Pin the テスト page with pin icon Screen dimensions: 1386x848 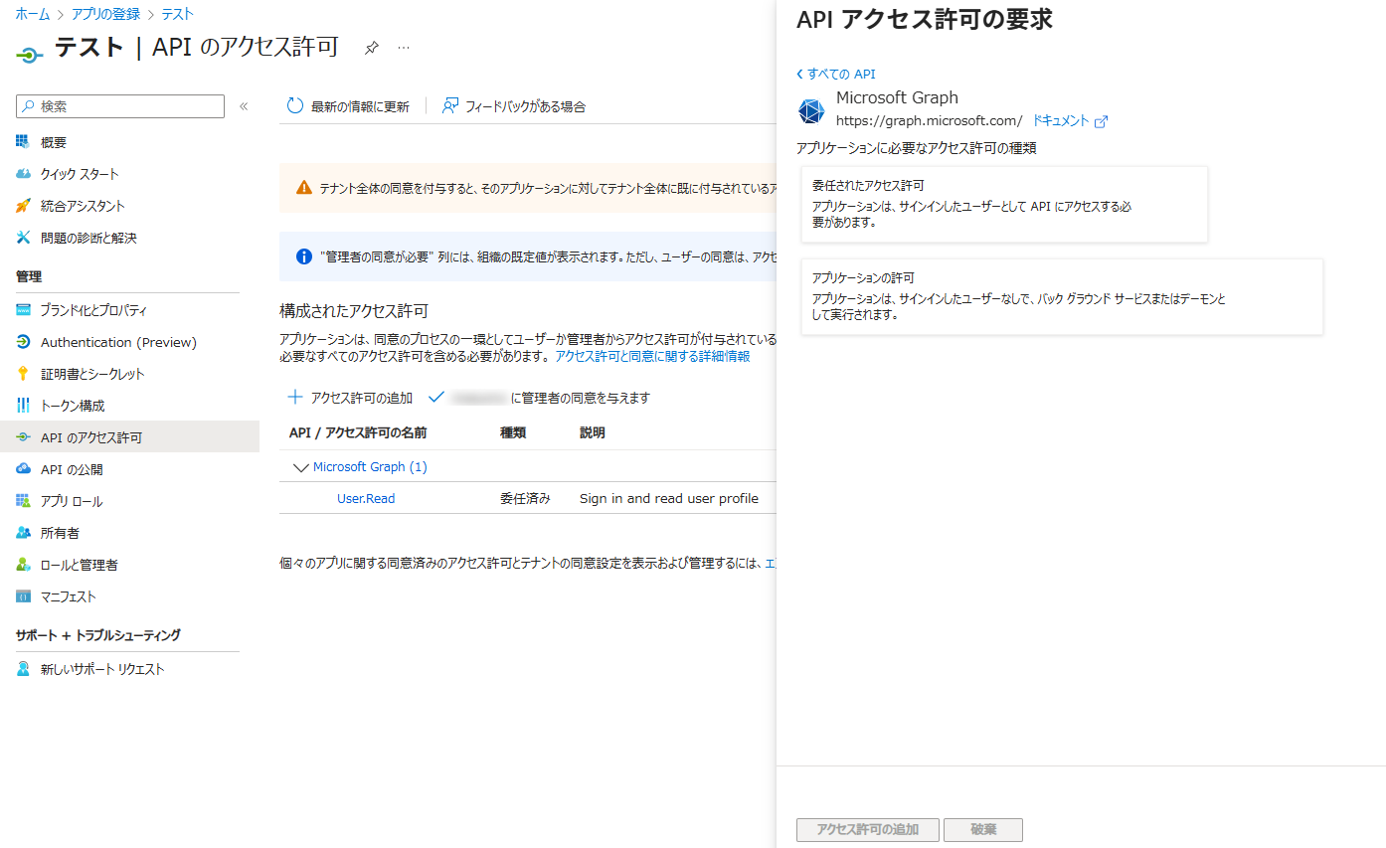[371, 48]
